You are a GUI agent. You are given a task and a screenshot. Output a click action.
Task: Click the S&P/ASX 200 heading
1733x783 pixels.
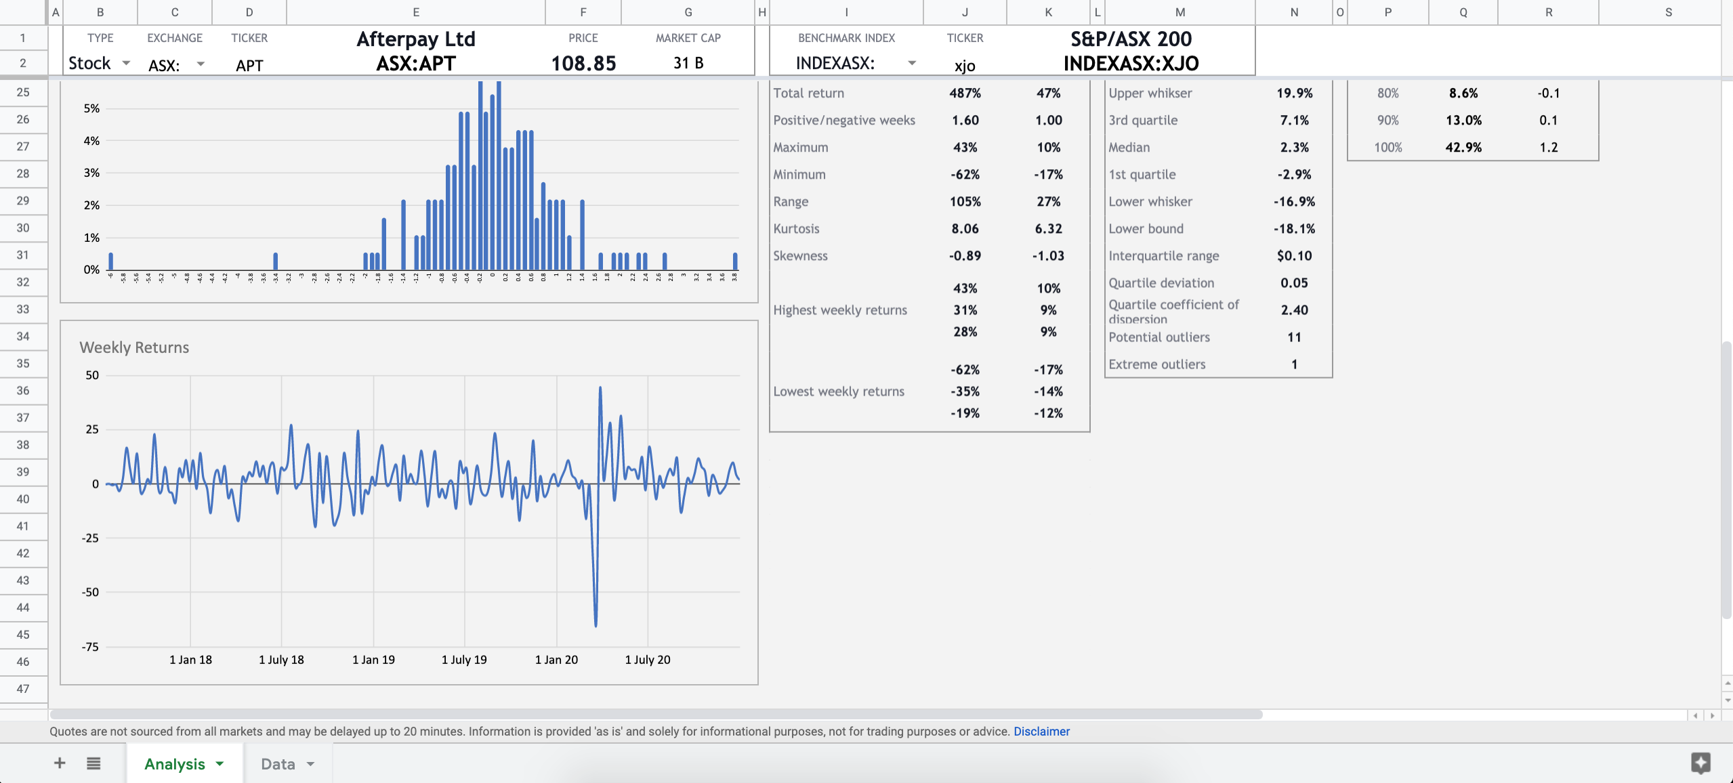[x=1131, y=39]
